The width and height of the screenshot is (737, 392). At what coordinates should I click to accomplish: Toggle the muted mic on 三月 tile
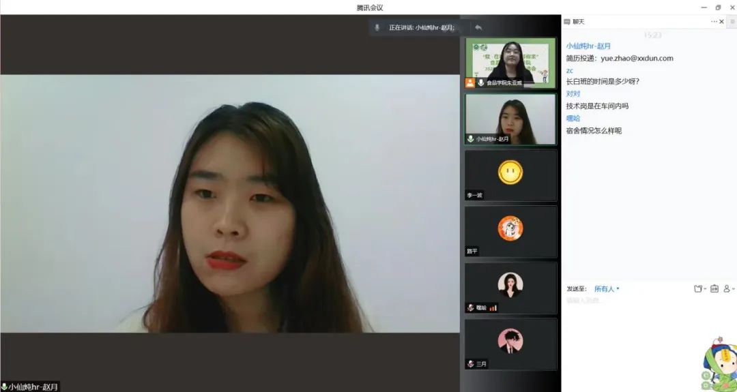[470, 364]
